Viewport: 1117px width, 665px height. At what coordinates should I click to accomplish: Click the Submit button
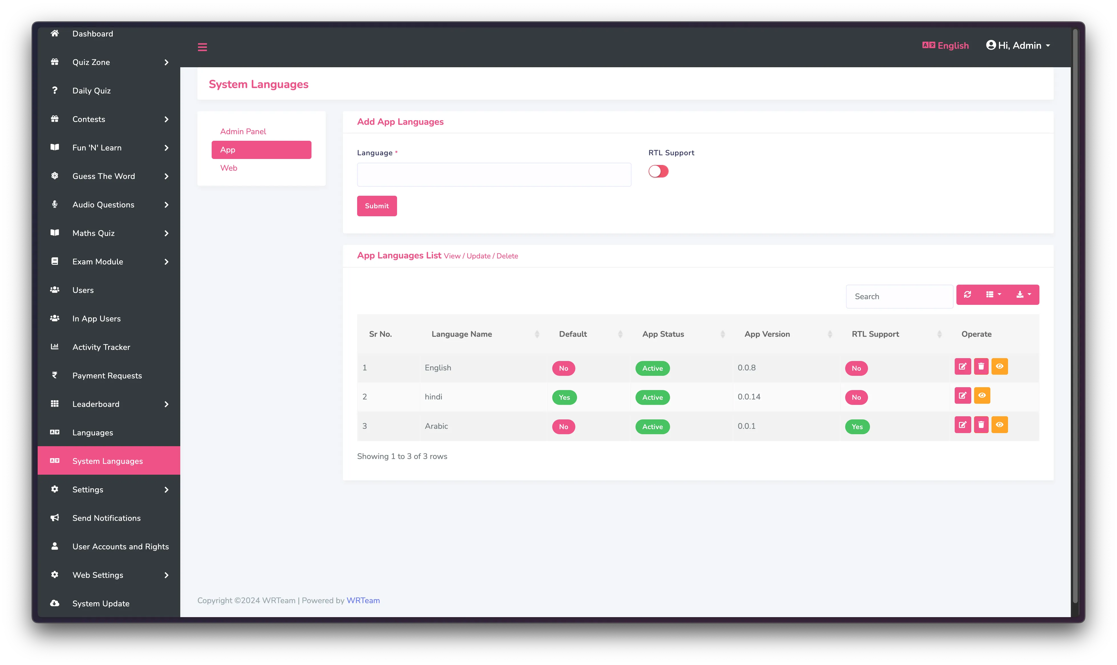tap(376, 206)
